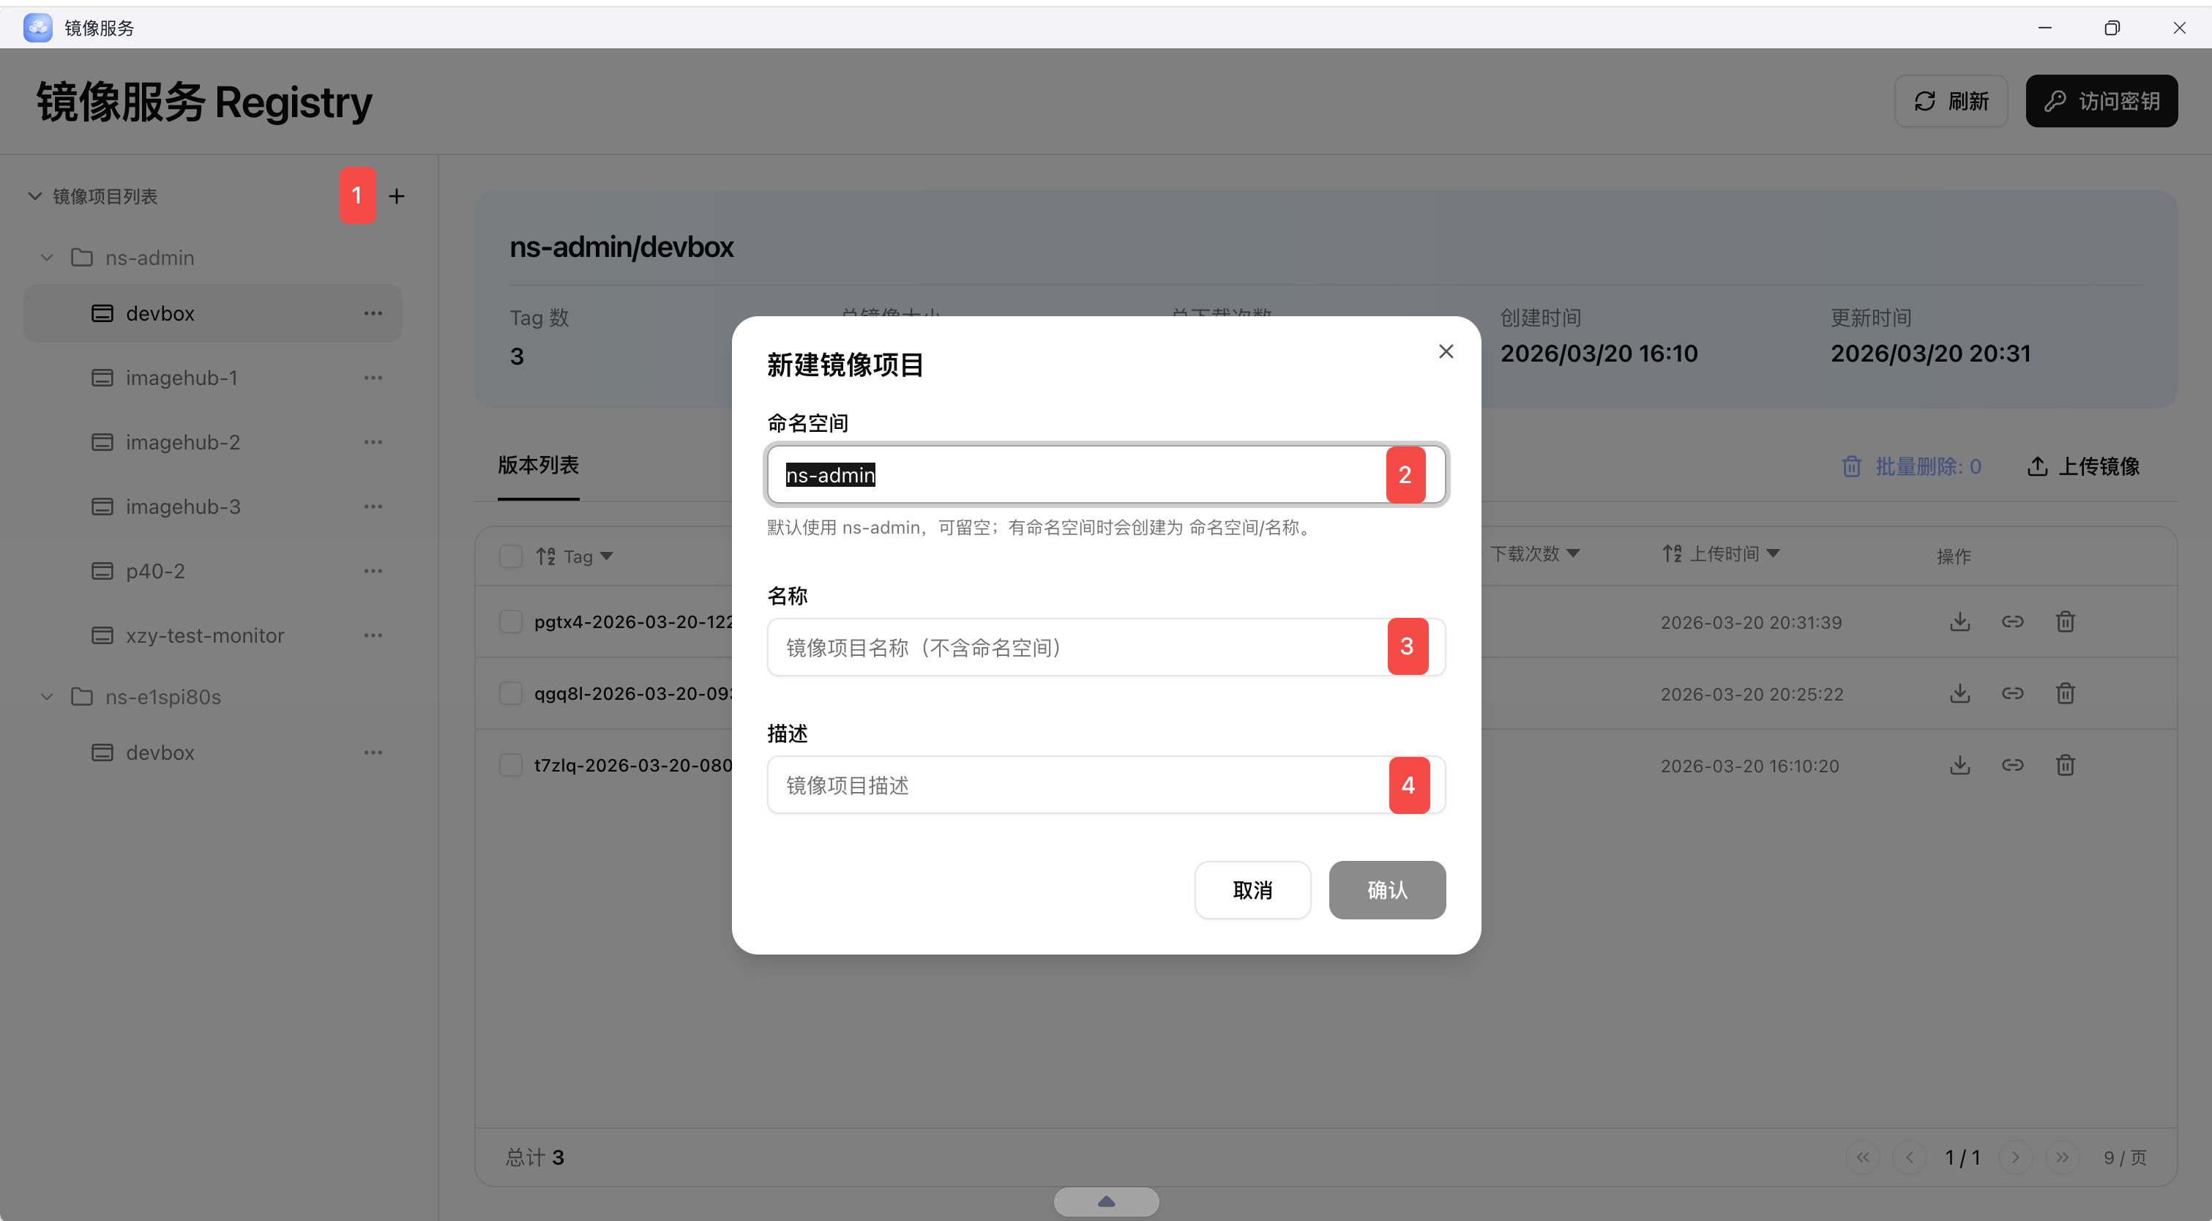
Task: Open more options for imagehub-1
Action: tap(373, 378)
